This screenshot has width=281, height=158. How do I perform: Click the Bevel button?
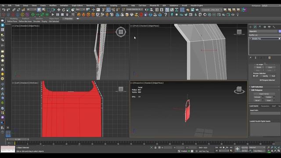pyautogui.click(x=257, y=101)
